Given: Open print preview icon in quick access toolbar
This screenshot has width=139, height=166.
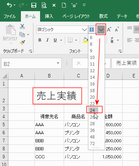Looking at the screenshot, I should point(44,5).
